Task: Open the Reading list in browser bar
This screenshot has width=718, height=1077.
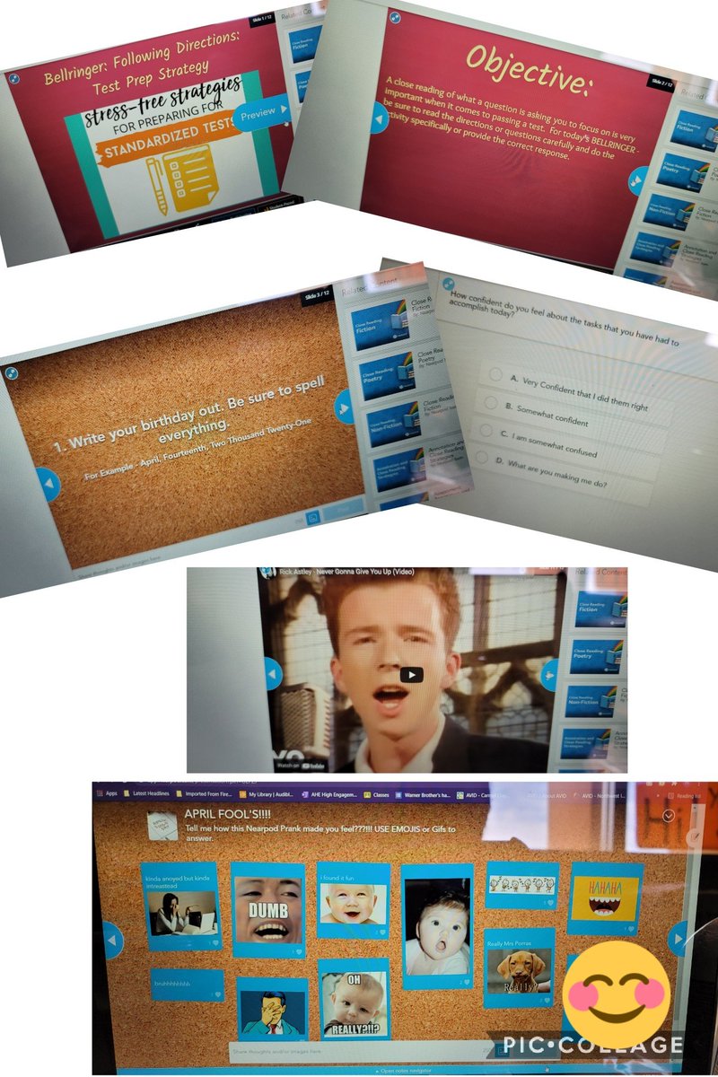Action: tap(684, 795)
